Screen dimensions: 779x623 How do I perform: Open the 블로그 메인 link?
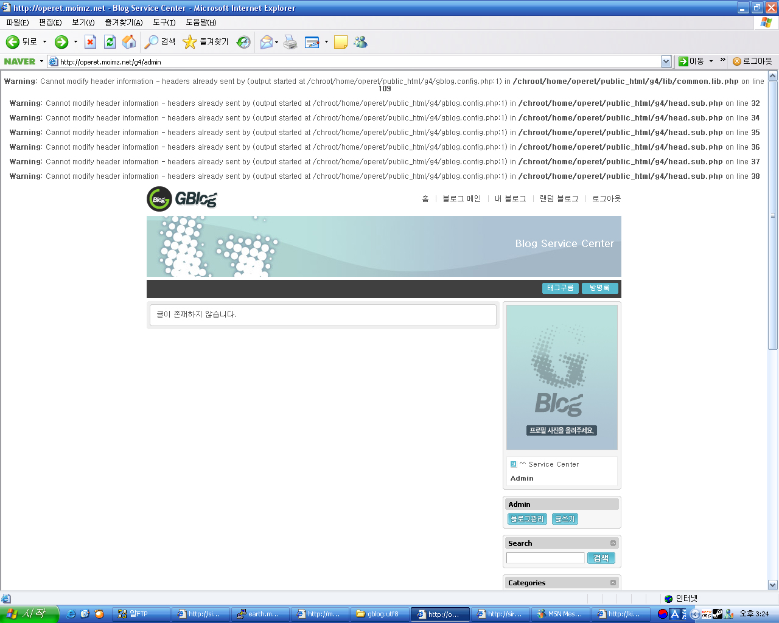[x=462, y=199]
